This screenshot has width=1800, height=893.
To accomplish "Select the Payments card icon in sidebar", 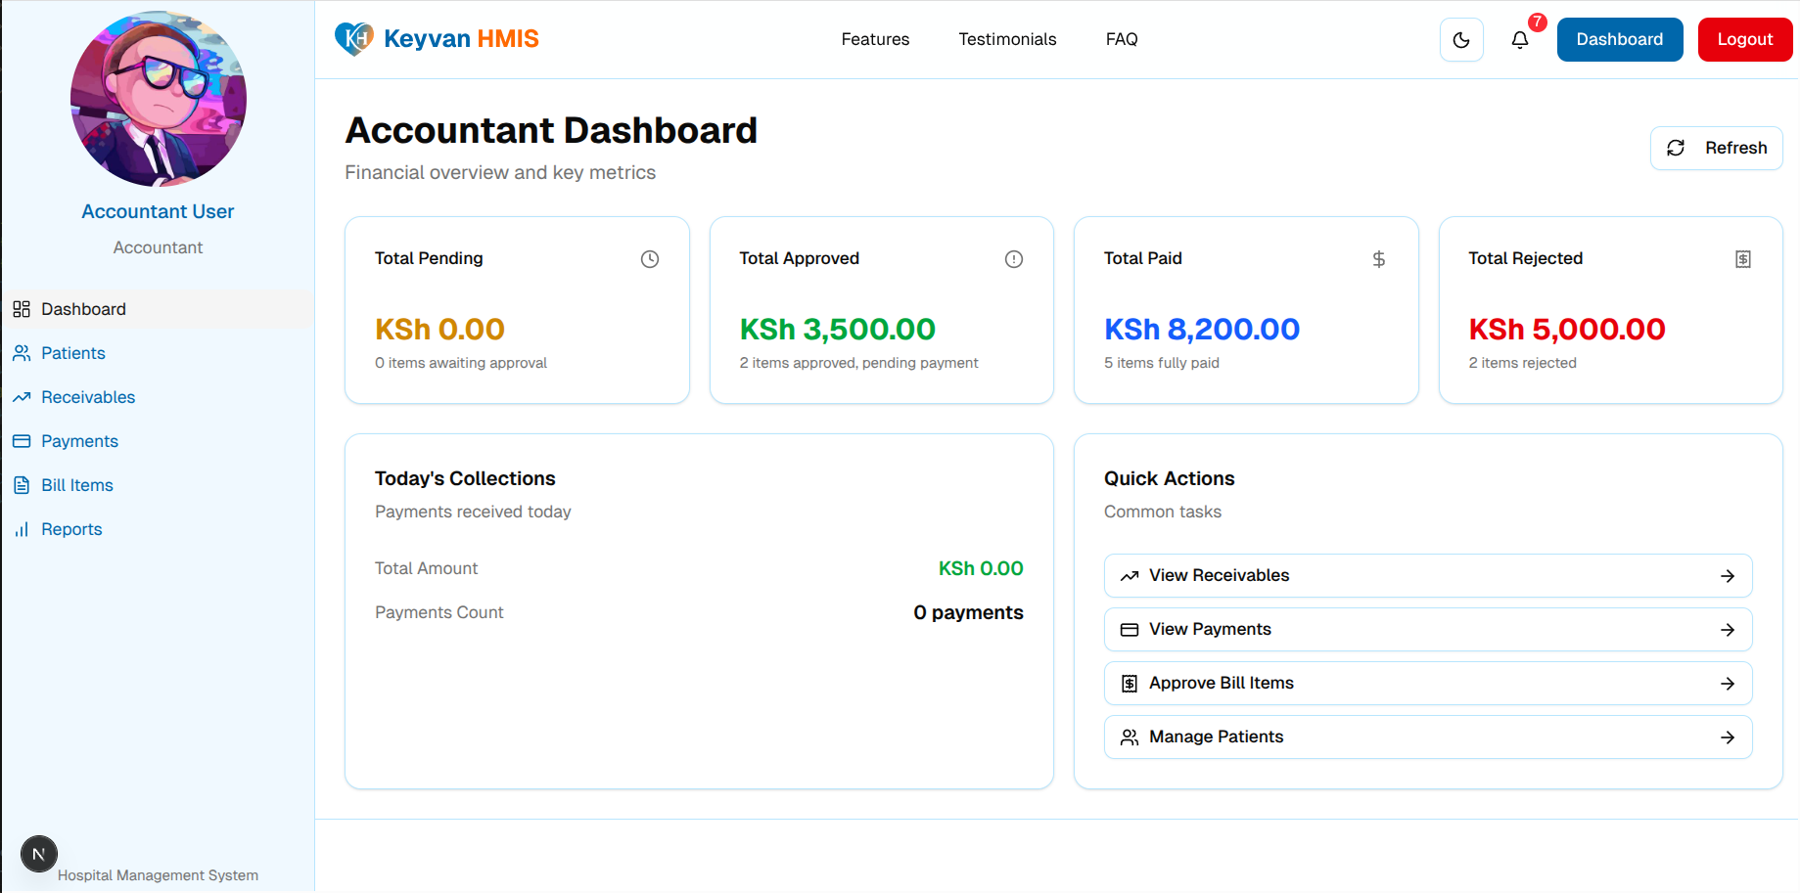I will (x=22, y=440).
